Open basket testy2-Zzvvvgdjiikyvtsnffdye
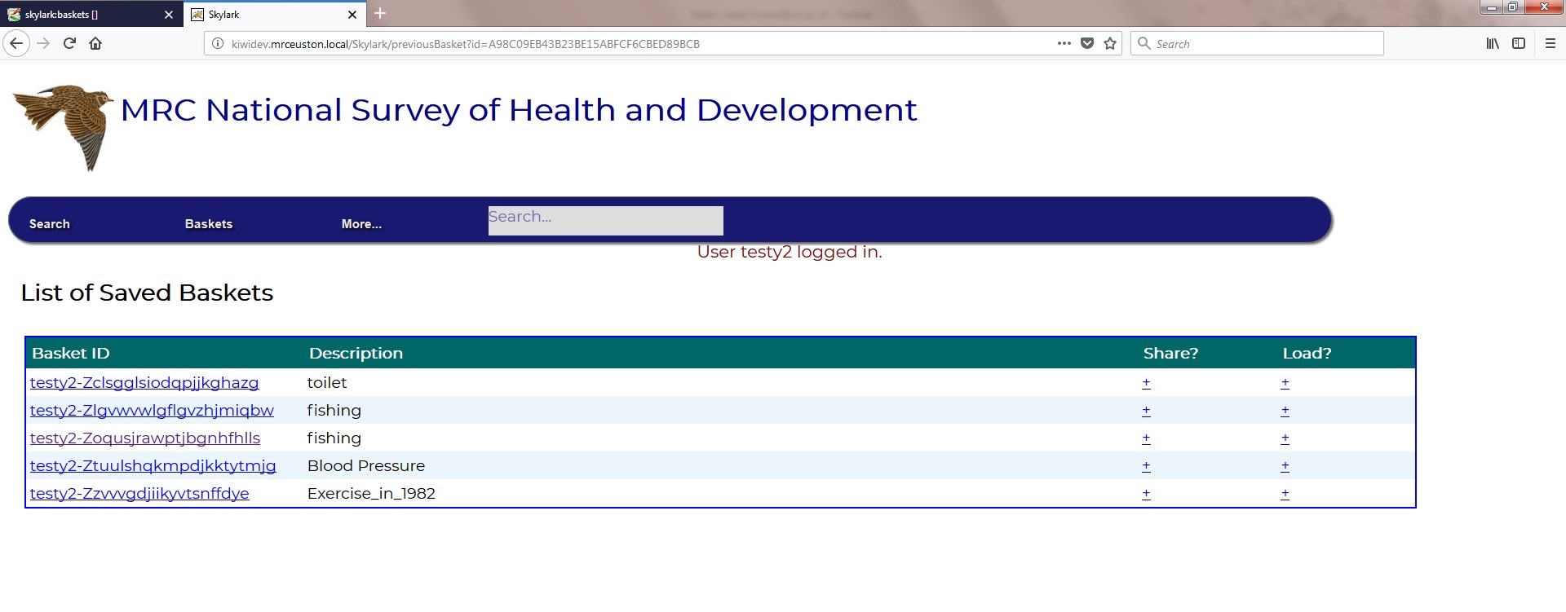1566x612 pixels. 139,494
